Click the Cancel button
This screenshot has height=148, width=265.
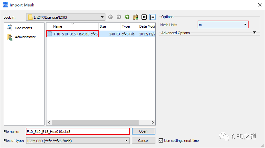[143, 141]
